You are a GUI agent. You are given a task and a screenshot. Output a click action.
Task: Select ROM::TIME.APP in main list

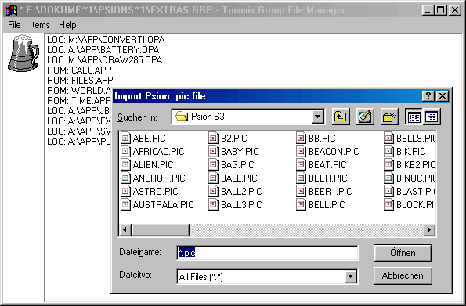[79, 100]
